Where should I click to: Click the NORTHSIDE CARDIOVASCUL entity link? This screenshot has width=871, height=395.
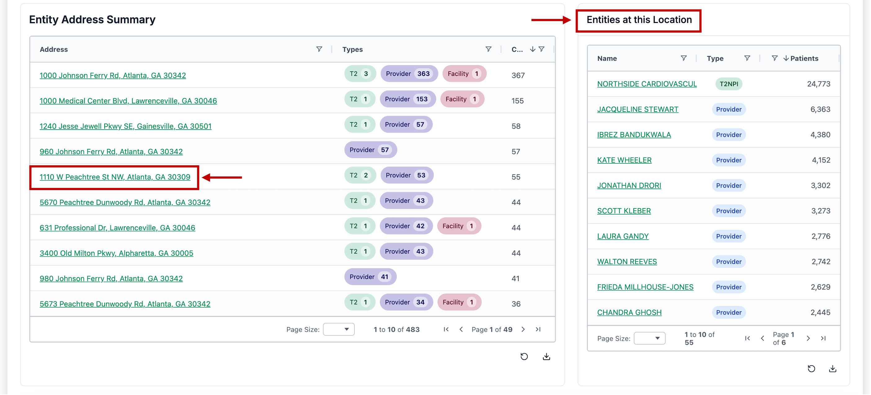pyautogui.click(x=647, y=84)
